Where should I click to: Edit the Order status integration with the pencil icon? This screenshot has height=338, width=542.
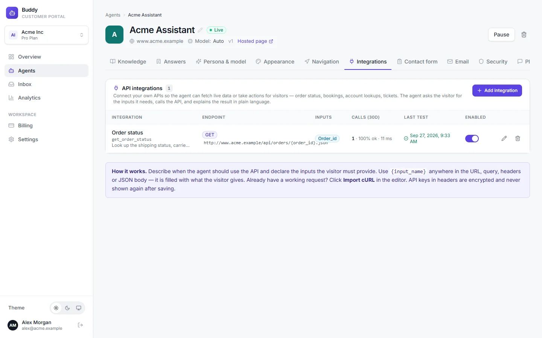coord(504,139)
